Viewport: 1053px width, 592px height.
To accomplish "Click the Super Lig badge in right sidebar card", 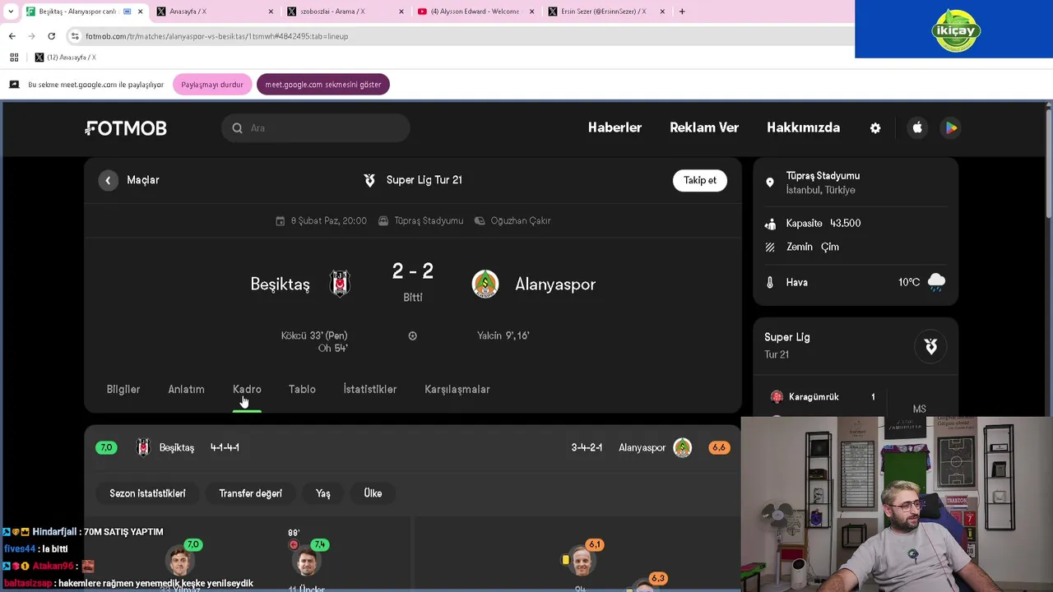I will pos(930,346).
